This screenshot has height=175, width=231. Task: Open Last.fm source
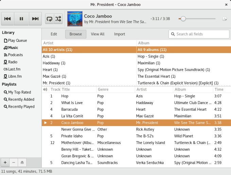point(12,69)
